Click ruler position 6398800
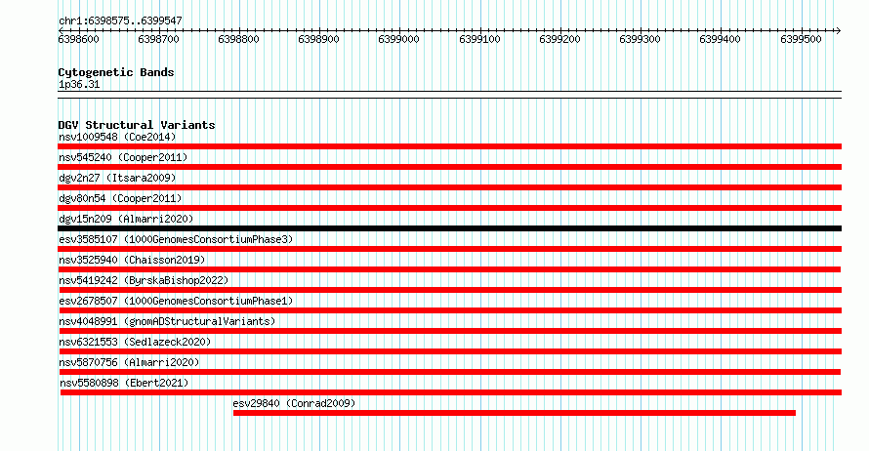The height and width of the screenshot is (451, 869). click(x=239, y=39)
